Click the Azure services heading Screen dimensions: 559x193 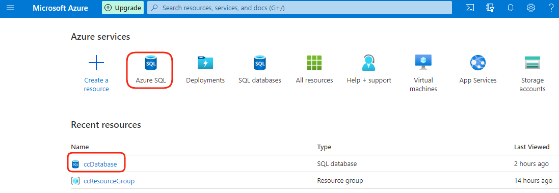pos(100,37)
